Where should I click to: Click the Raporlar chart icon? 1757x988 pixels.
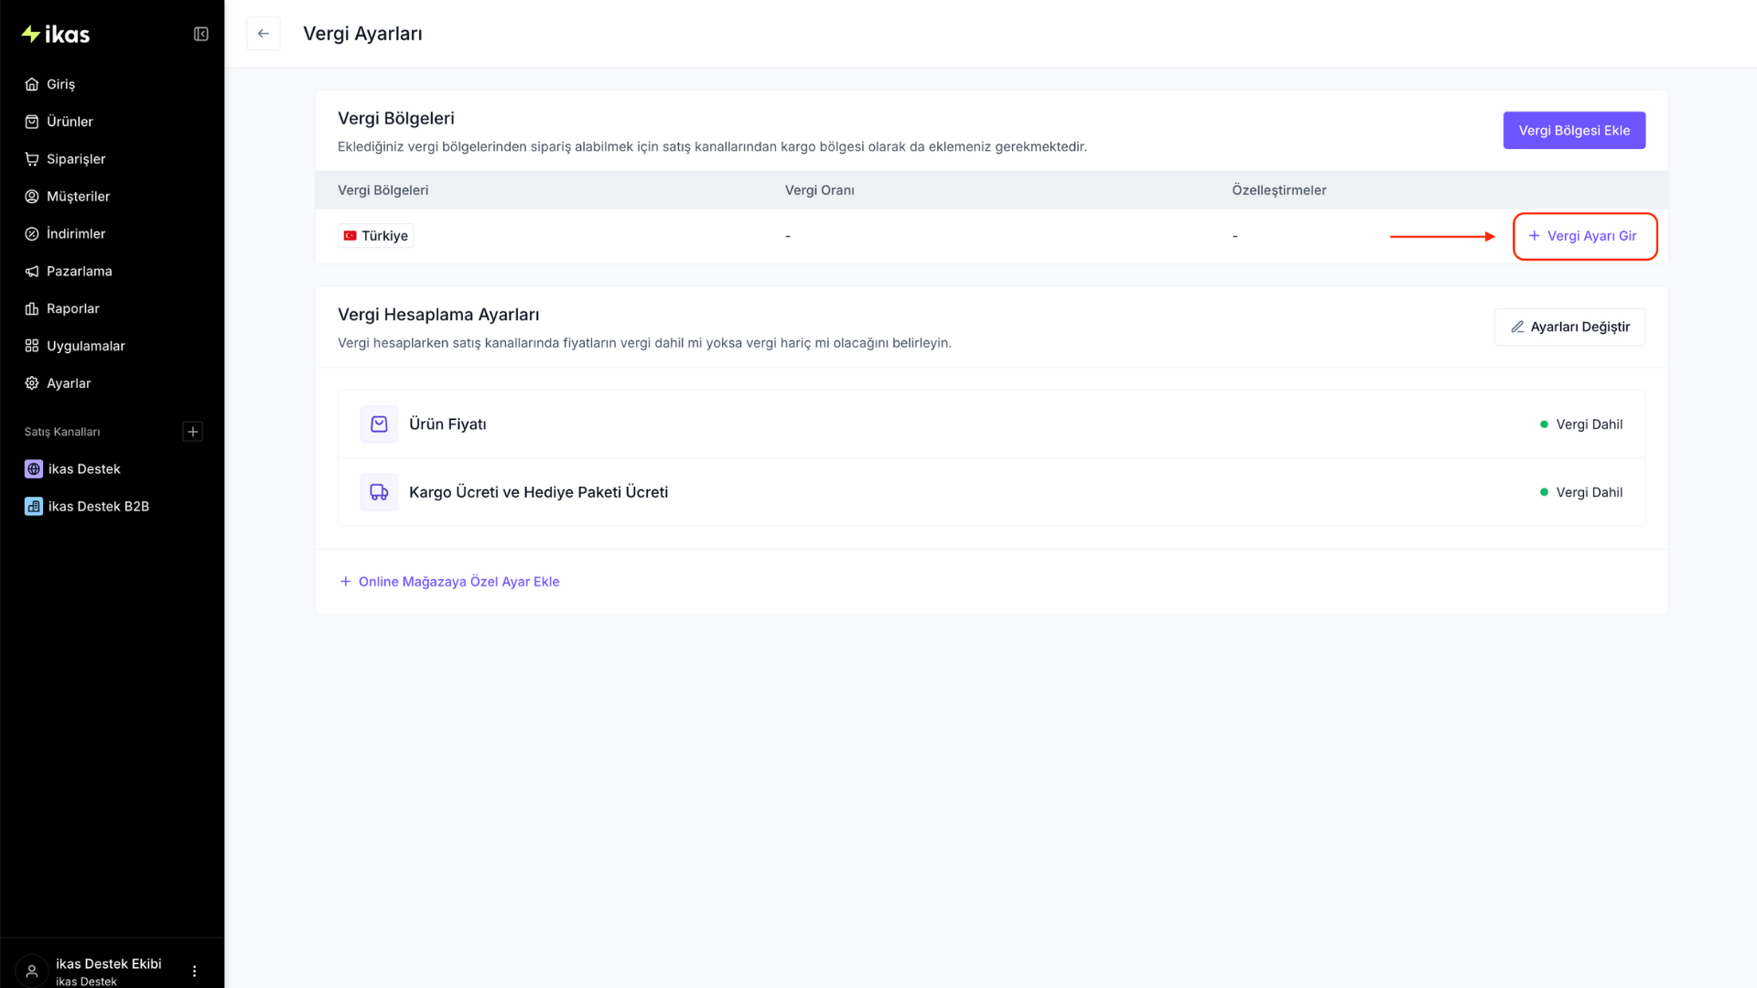point(32,309)
